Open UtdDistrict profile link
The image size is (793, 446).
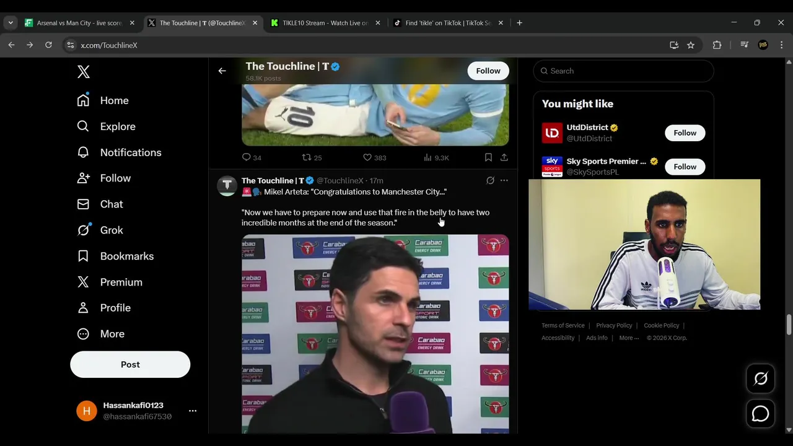(x=587, y=128)
